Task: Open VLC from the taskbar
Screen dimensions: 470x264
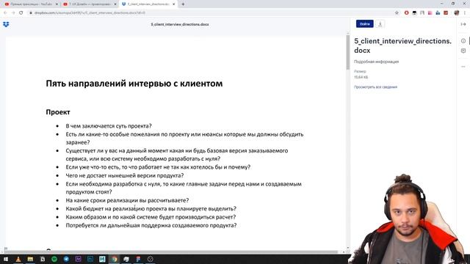Action: (18, 259)
